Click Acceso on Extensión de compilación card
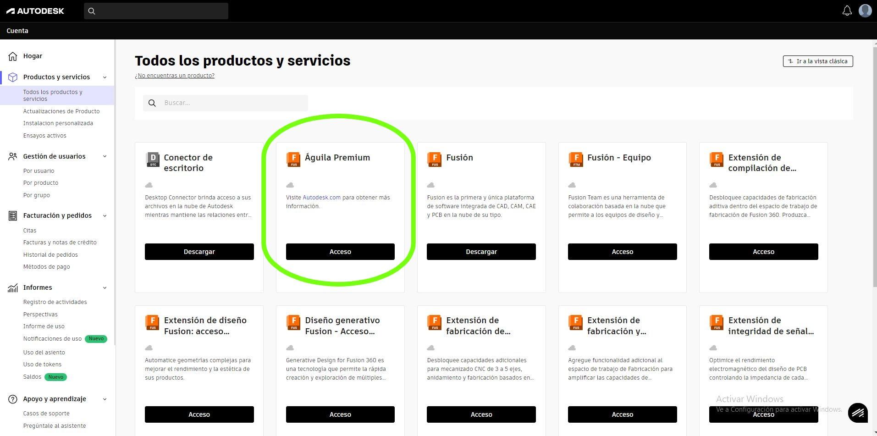Screen dimensions: 877x436 [764, 252]
